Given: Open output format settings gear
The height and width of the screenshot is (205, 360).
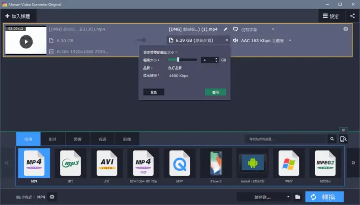Looking at the screenshot, I should [x=52, y=197].
